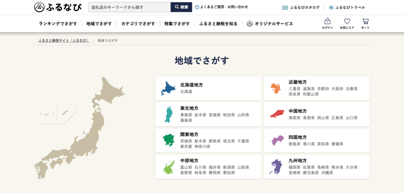Screen dimensions: 404x193
Task: Click 中国地方 region heading
Action: coord(297,111)
